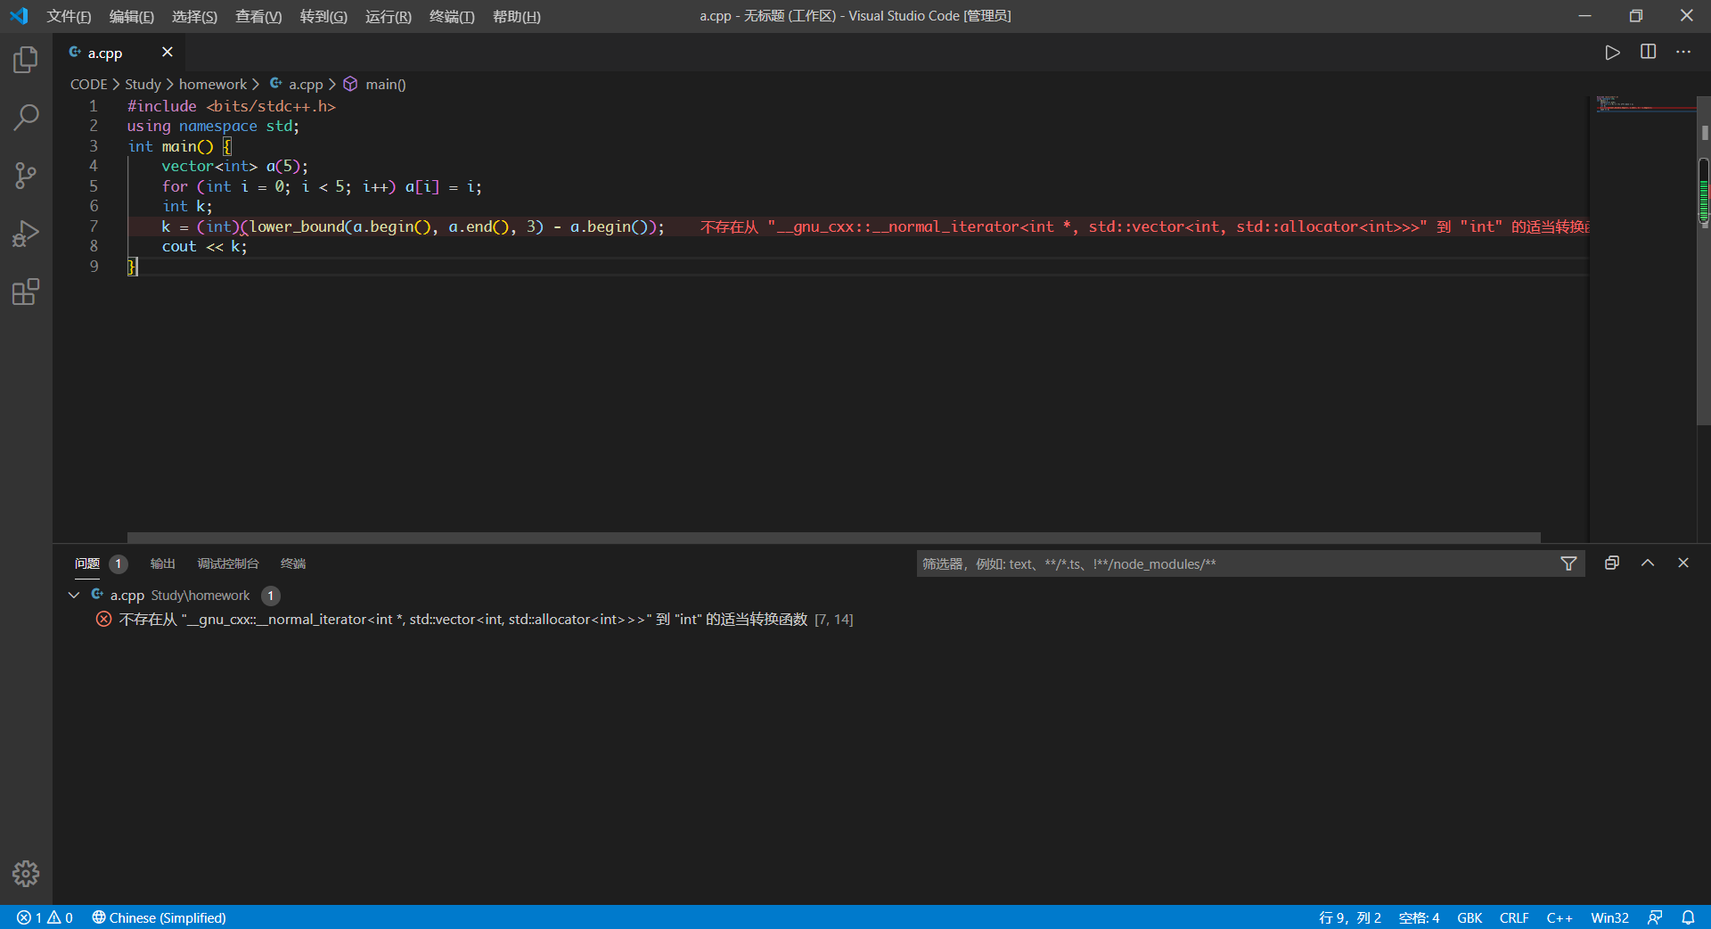
Task: Open the 运行(R) menu
Action: click(x=389, y=16)
